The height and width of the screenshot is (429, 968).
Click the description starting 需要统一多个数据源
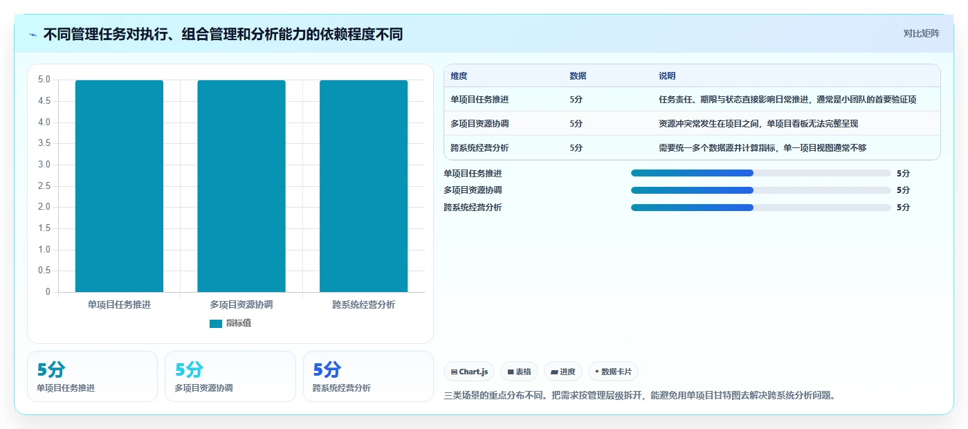click(762, 148)
